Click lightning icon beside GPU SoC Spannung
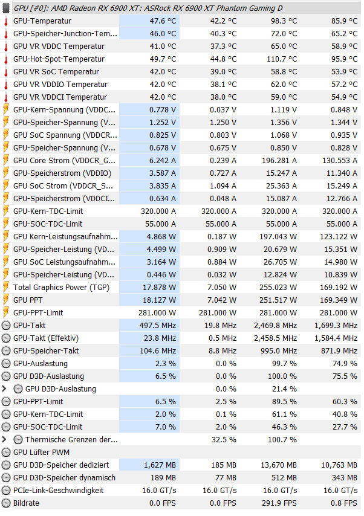 tap(6, 135)
